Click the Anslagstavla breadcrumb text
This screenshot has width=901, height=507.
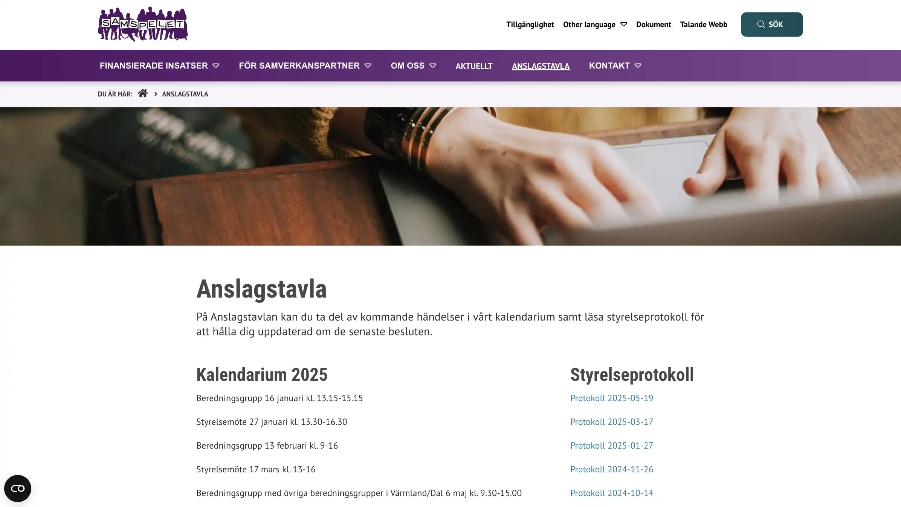pos(185,94)
